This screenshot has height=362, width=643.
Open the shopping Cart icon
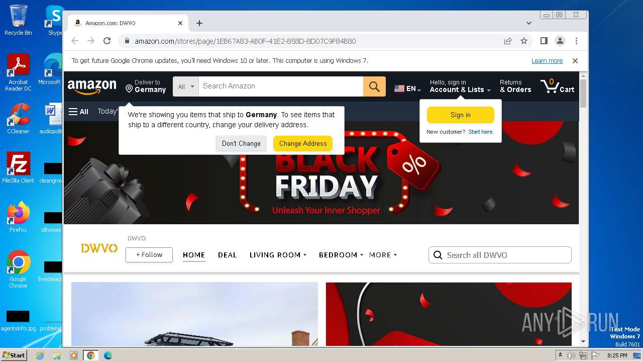tap(557, 86)
